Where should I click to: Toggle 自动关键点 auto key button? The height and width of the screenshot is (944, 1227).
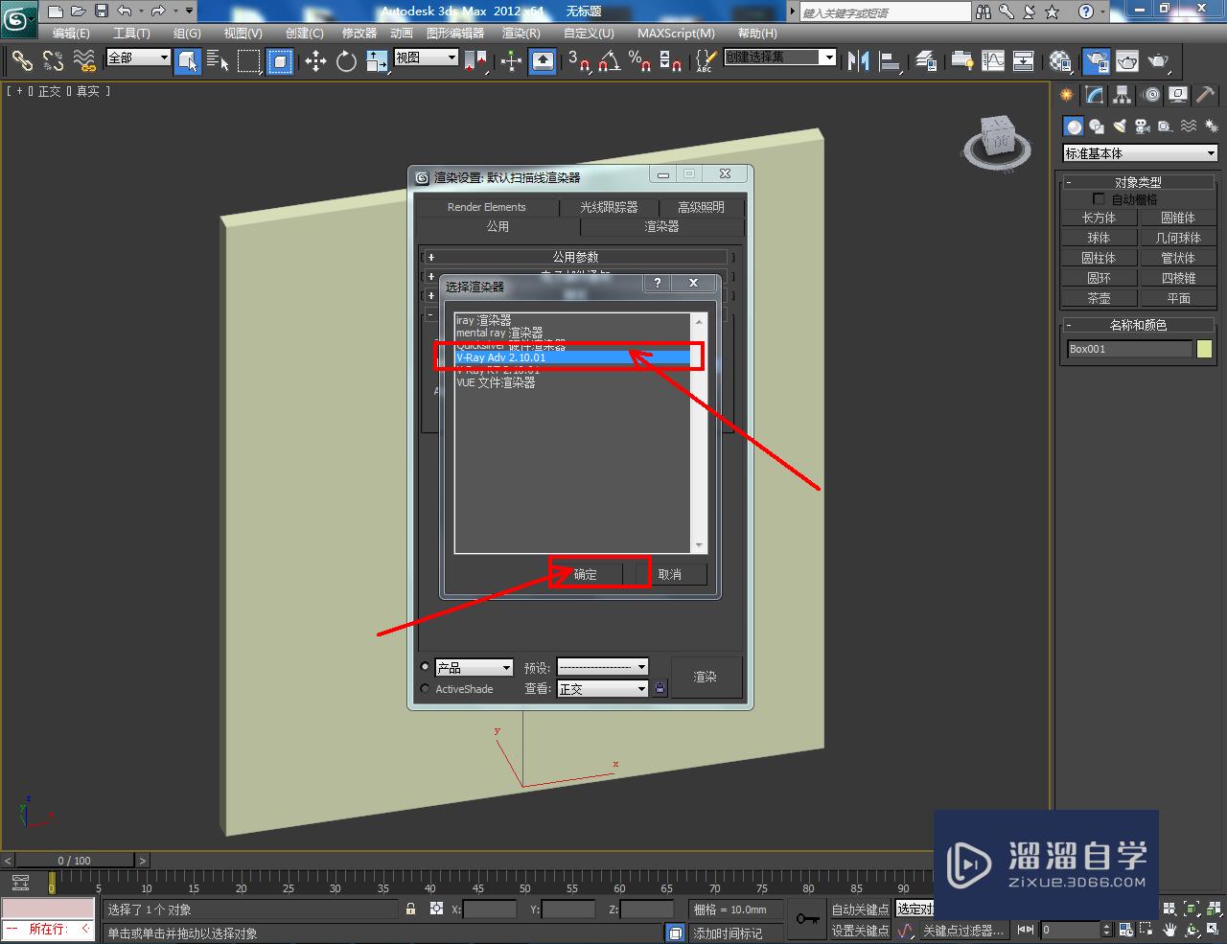coord(860,909)
